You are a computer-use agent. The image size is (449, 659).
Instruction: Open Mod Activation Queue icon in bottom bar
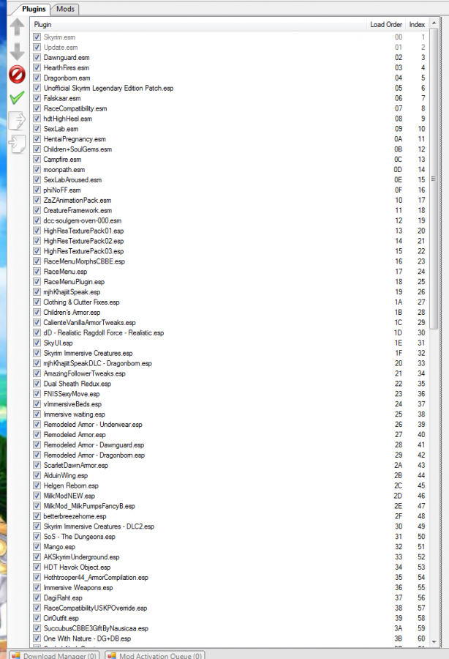click(111, 655)
